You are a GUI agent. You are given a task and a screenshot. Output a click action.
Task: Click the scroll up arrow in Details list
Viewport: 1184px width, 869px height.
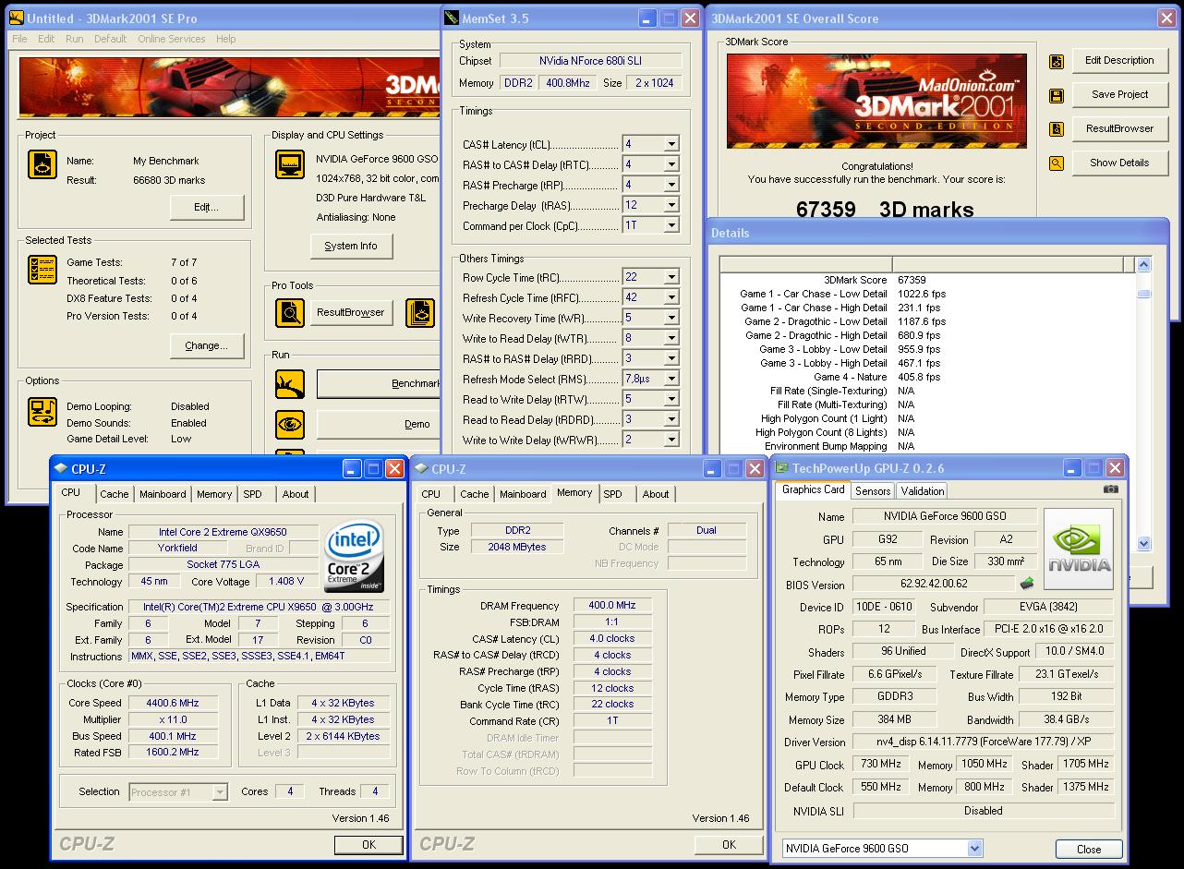[1143, 264]
